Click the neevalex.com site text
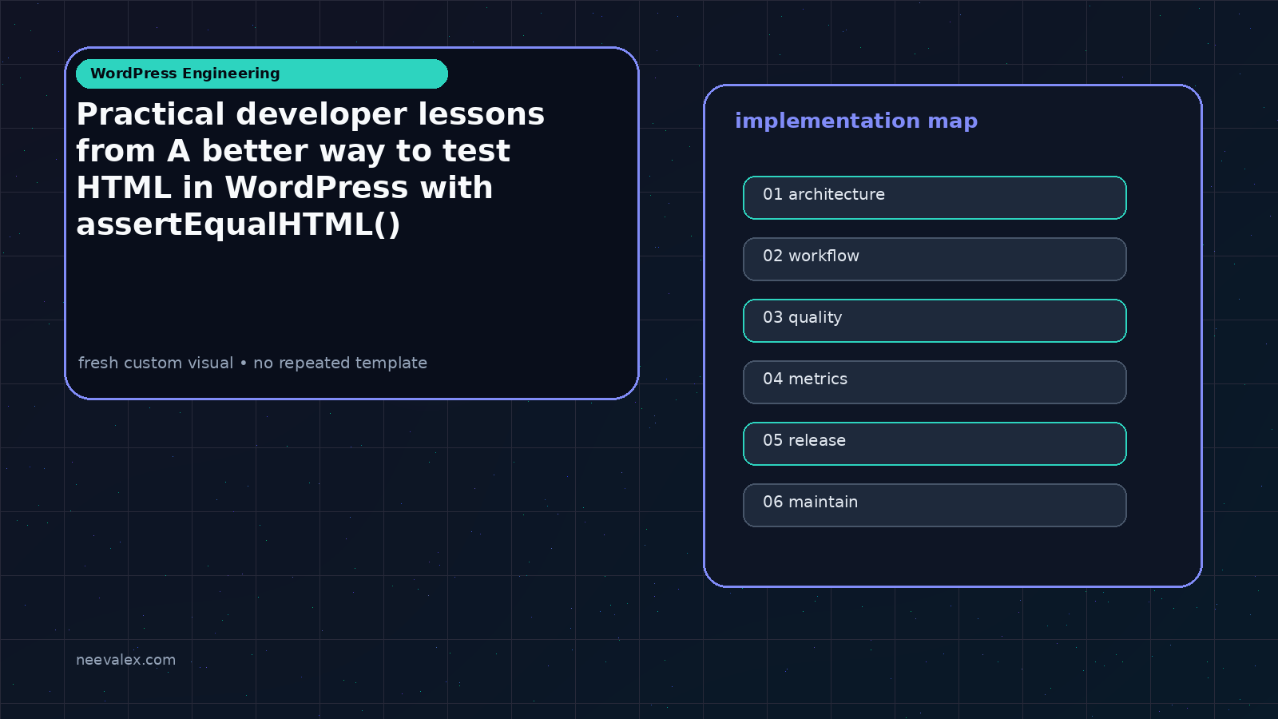 pos(125,660)
